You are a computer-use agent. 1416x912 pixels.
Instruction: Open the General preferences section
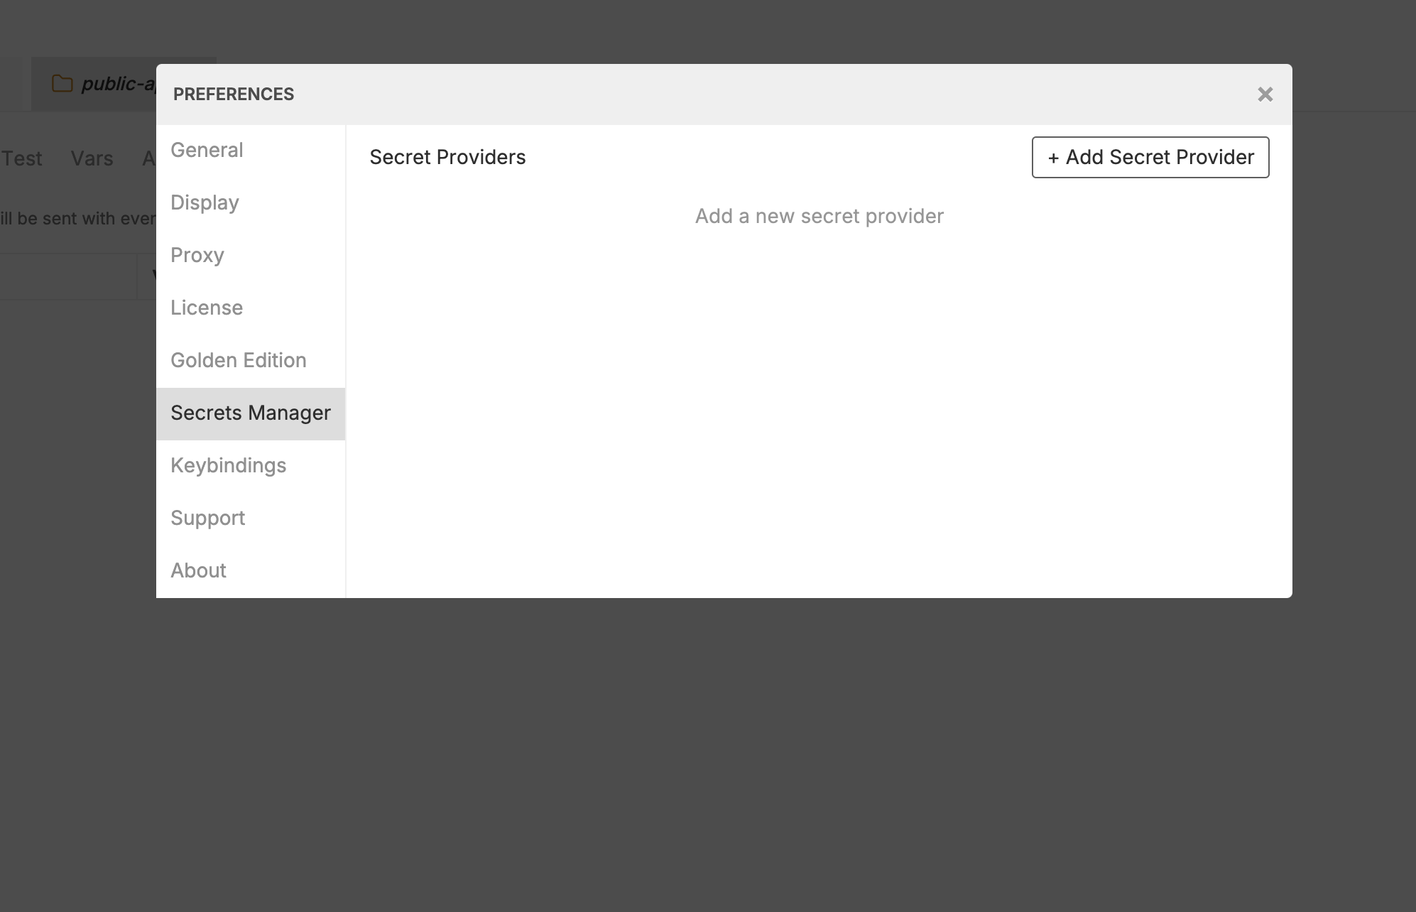tap(207, 150)
